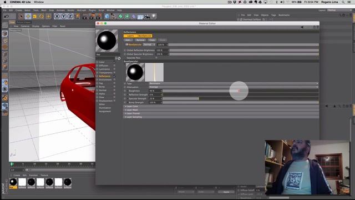Toggle the Bump channel checkbox
355x200 pixels.
point(114,87)
